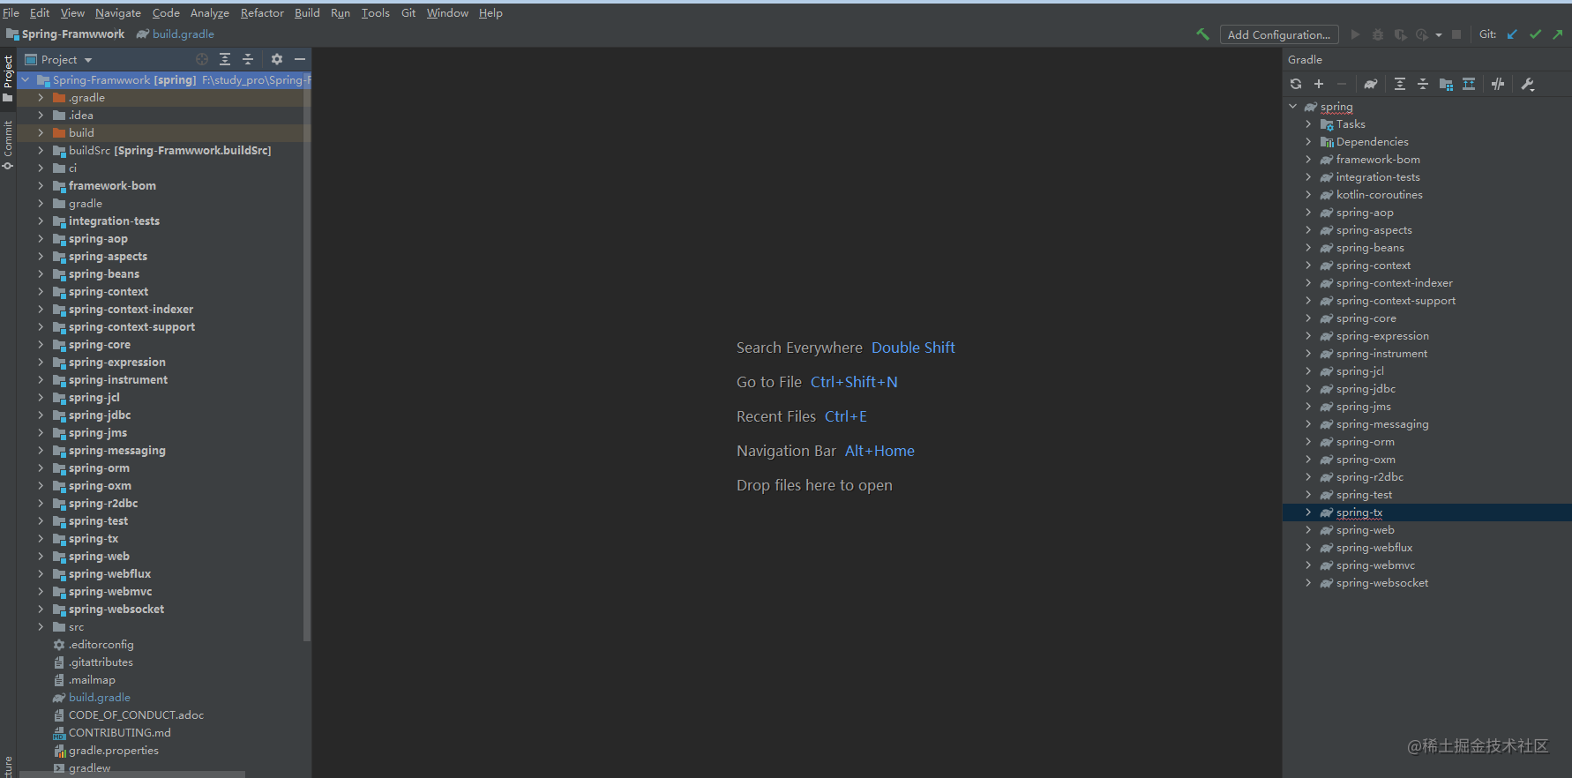This screenshot has width=1572, height=778.
Task: Click the Run with Coverage icon
Action: click(1400, 34)
